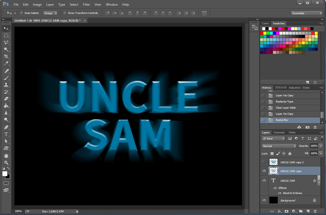Collapse the UNCLE SAM layer effects list
Image resolution: width=326 pixels, height=215 pixels.
[319, 181]
